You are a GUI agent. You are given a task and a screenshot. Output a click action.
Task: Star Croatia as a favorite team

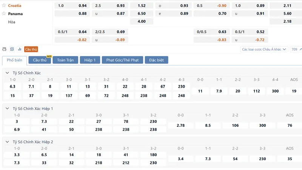tap(4, 5)
